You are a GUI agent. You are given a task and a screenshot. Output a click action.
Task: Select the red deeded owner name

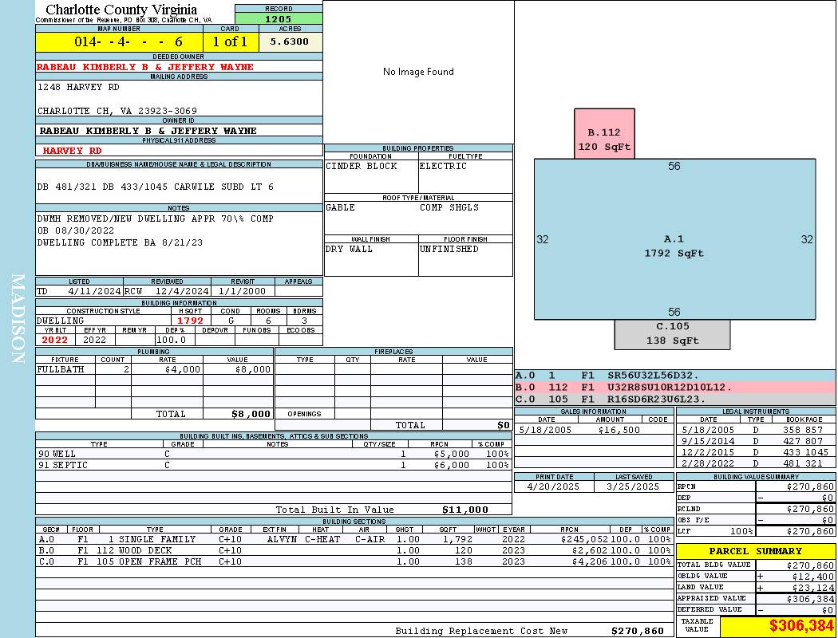145,67
